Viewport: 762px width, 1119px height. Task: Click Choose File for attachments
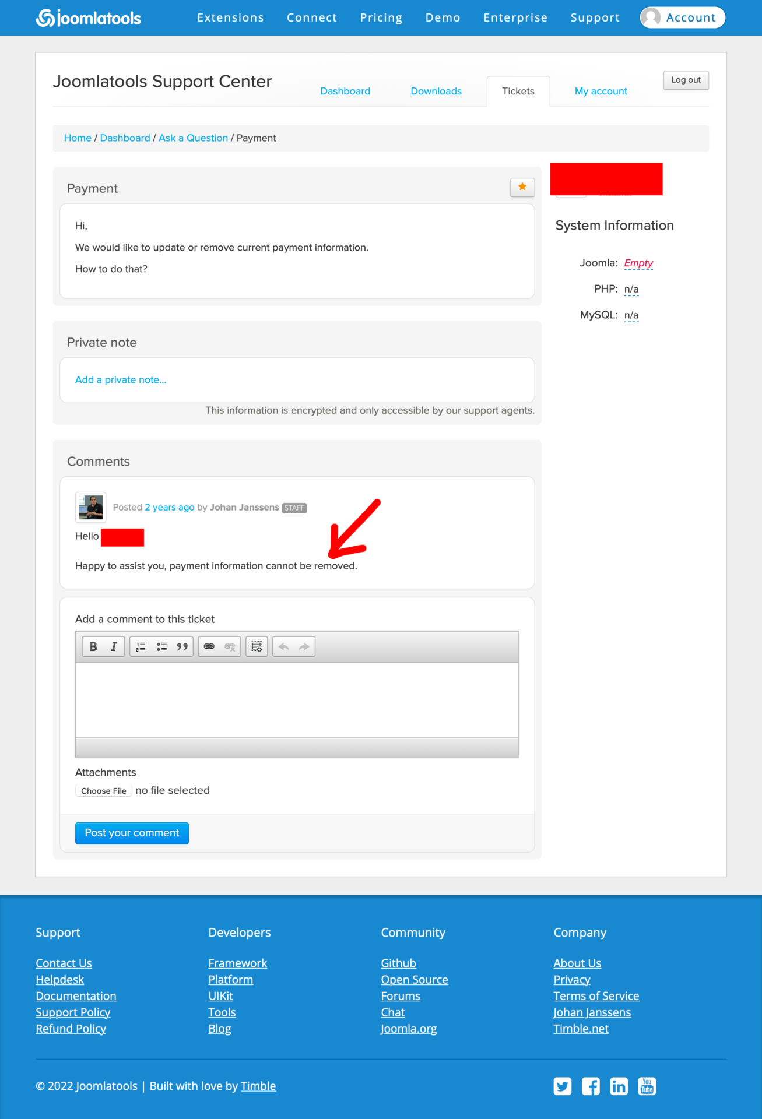coord(104,791)
